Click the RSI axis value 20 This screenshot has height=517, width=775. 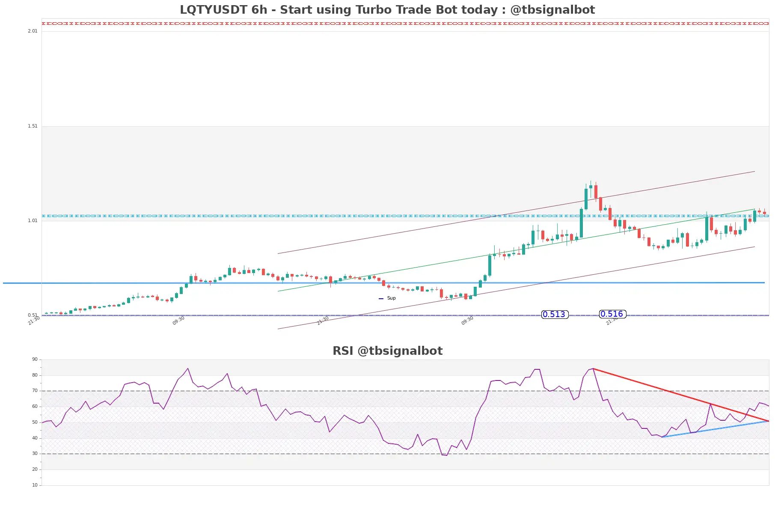click(x=35, y=469)
